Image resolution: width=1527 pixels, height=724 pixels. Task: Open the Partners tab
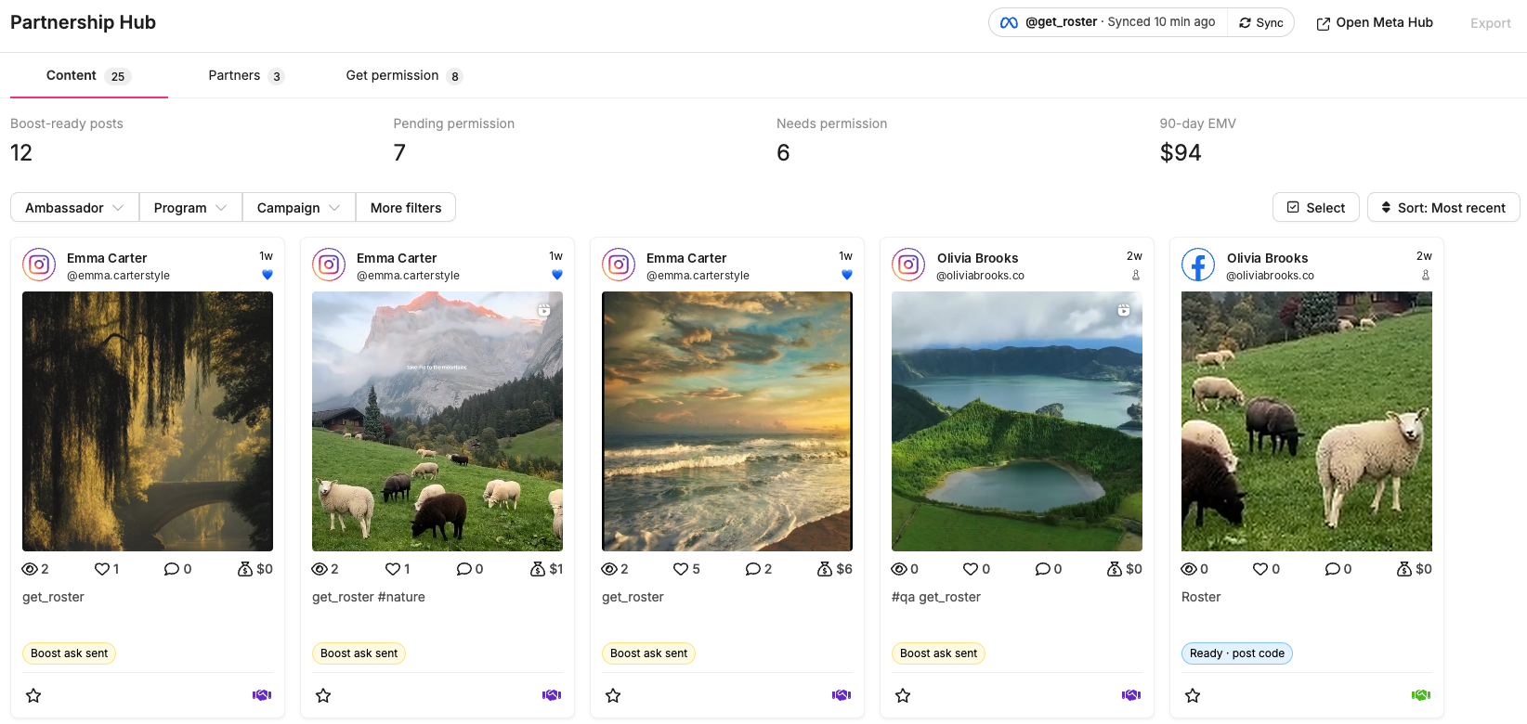[246, 76]
